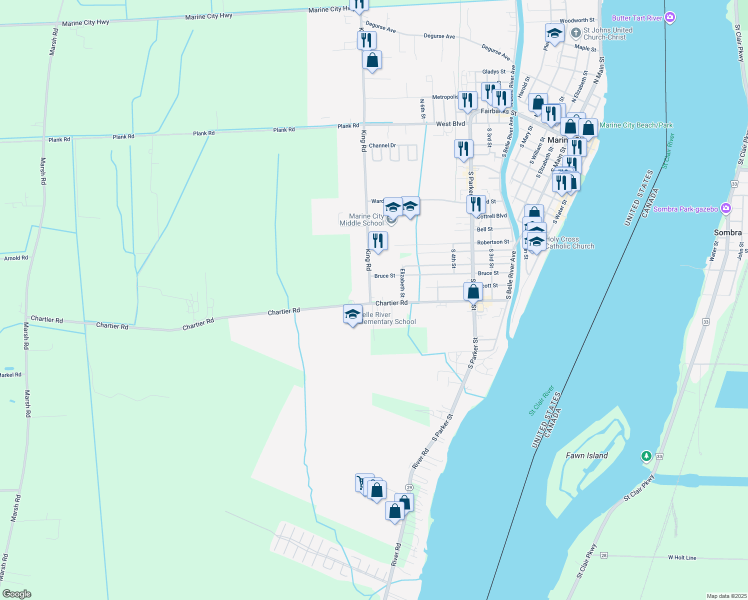Viewport: 748px width, 600px height.
Task: Click the Marine City Middle School label
Action: [x=361, y=219]
